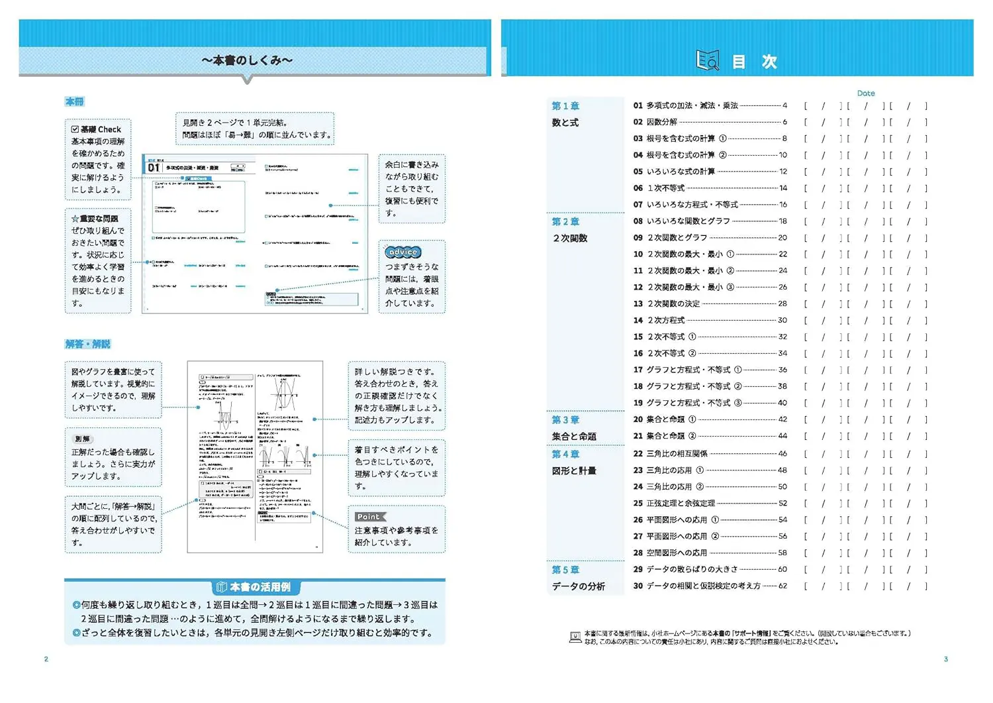
Task: Select the 本冊 sample page thumbnail
Action: (x=255, y=234)
